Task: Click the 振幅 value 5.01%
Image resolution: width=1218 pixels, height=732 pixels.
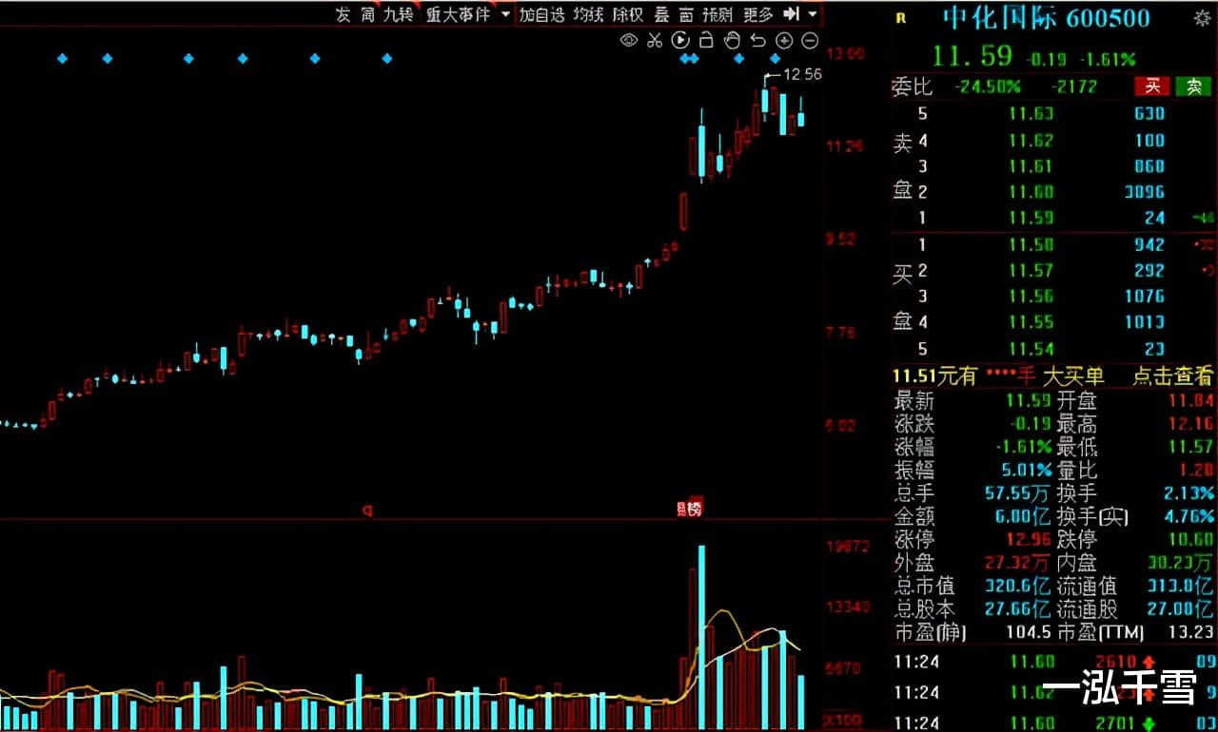Action: [1028, 471]
